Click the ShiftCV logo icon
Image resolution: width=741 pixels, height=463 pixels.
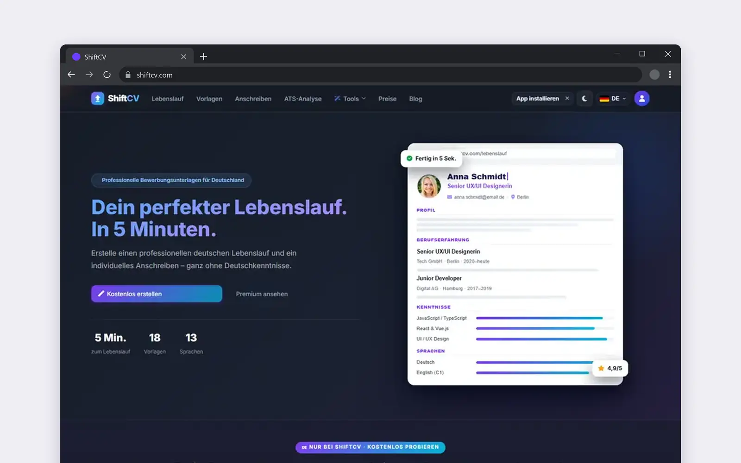pyautogui.click(x=97, y=98)
